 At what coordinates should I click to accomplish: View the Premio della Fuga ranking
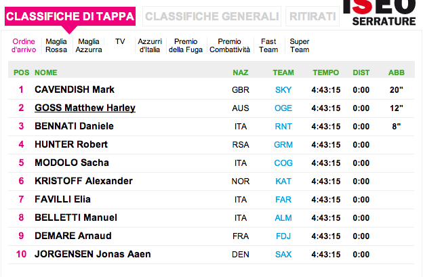(186, 45)
